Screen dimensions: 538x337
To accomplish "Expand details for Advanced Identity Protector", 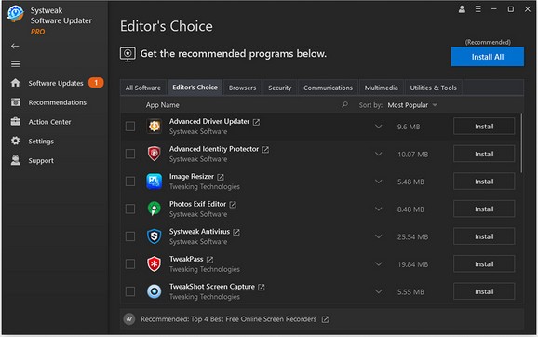I will [x=379, y=154].
